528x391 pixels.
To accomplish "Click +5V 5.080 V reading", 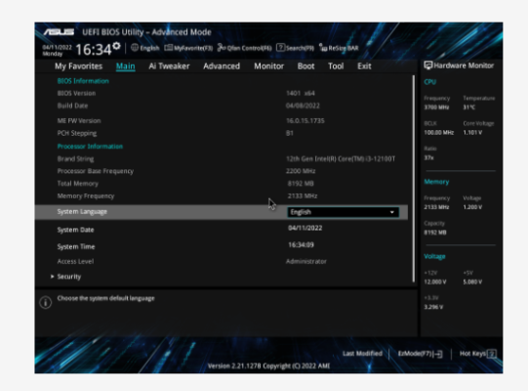I will [x=472, y=282].
